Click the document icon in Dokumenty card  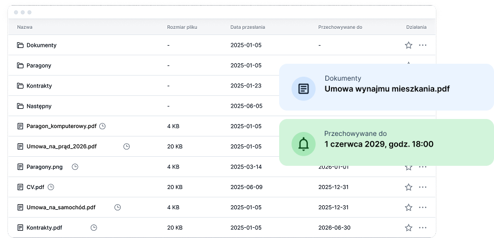(303, 89)
